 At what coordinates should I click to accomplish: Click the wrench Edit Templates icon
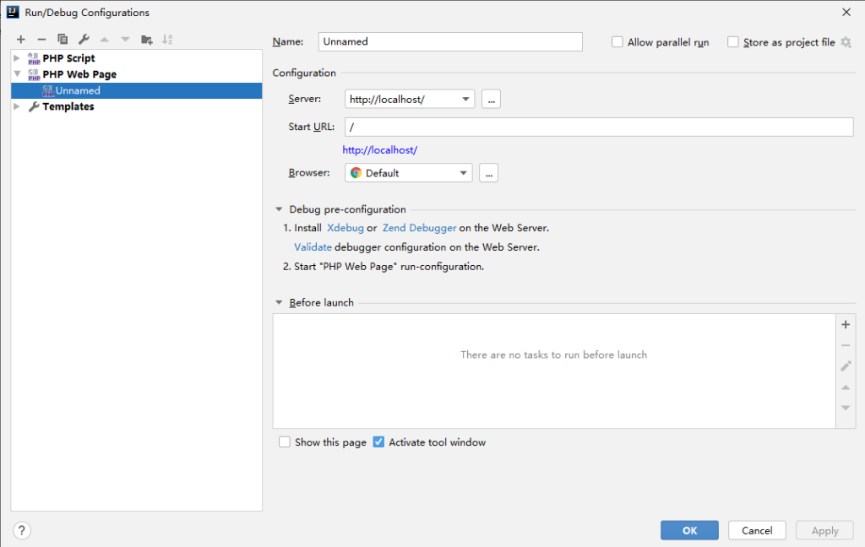[x=84, y=40]
